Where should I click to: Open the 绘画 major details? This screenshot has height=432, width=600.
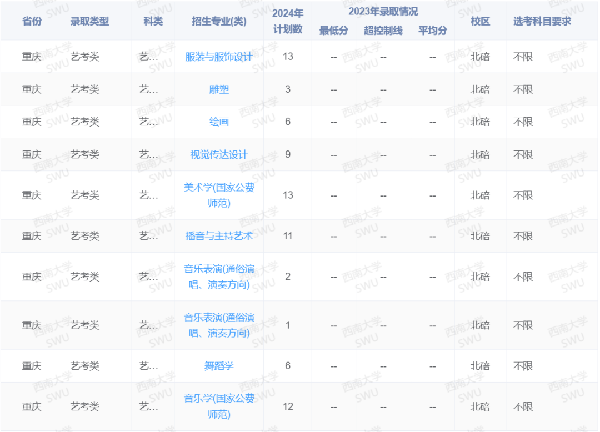click(x=219, y=122)
